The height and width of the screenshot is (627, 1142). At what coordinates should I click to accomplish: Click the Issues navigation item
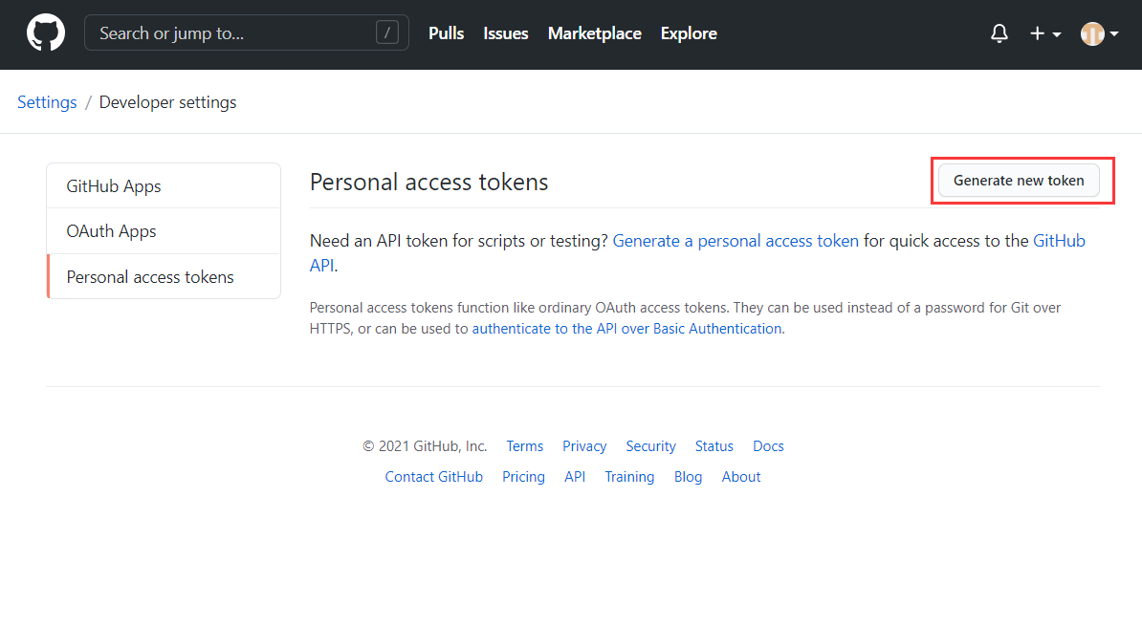click(505, 33)
